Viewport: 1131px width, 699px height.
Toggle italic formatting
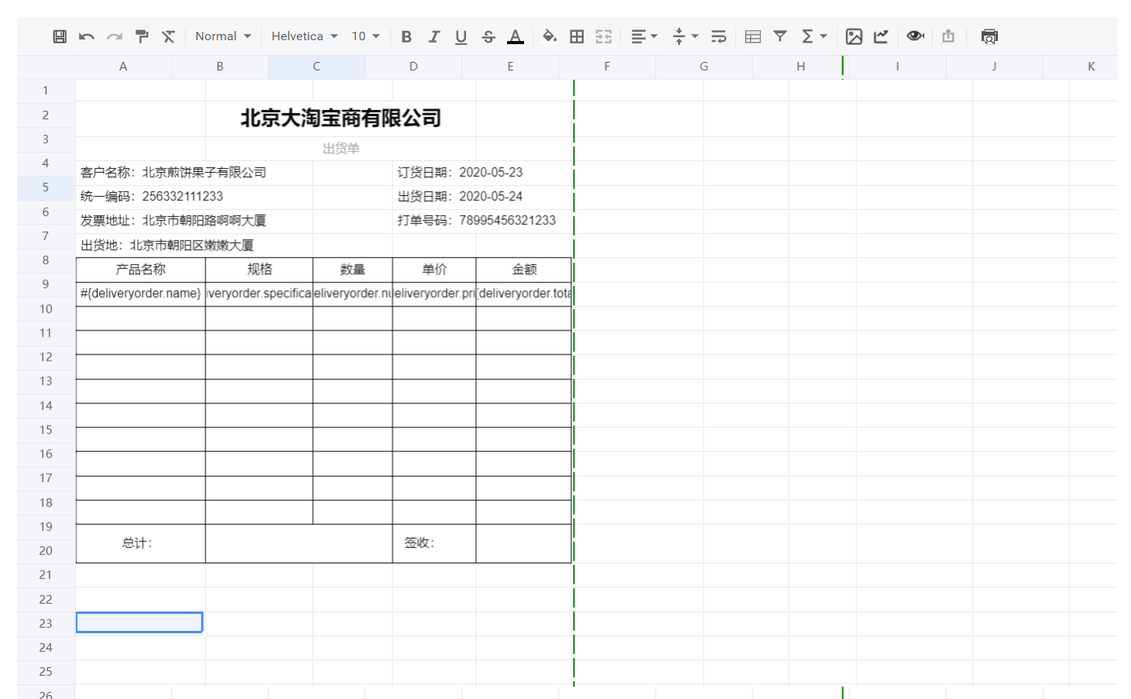coord(434,36)
